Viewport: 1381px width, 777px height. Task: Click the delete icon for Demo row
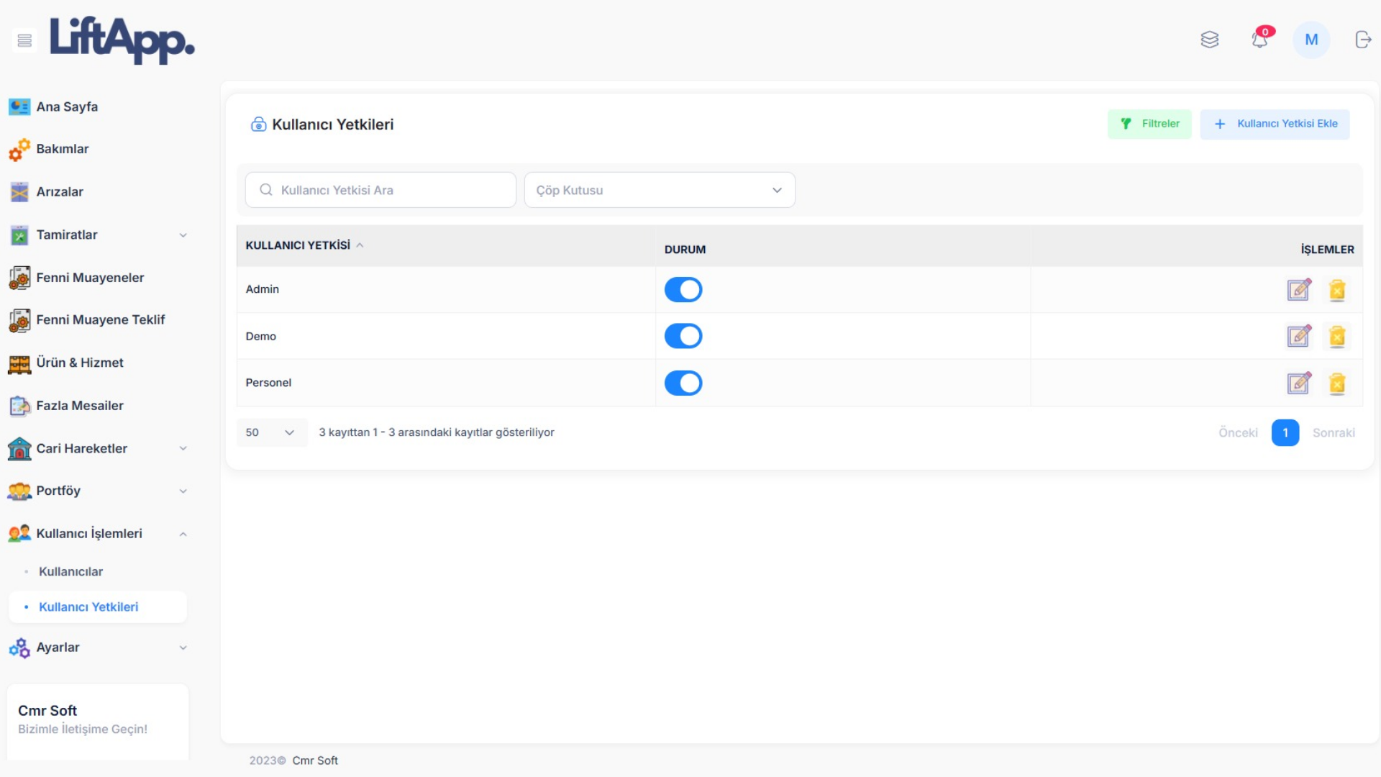click(x=1337, y=337)
